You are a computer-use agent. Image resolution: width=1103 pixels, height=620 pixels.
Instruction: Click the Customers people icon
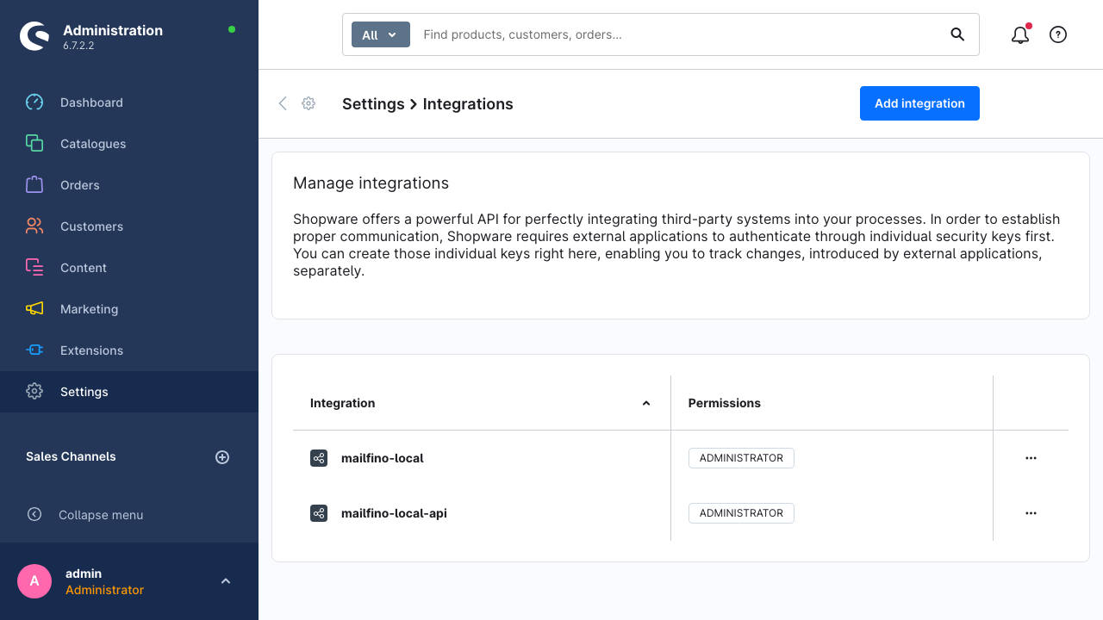pos(34,226)
